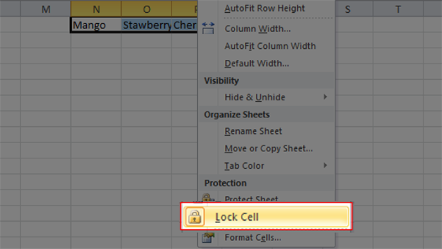This screenshot has height=249, width=442.
Task: Expand the Hide & Unhide submenu arrow
Action: [x=325, y=97]
